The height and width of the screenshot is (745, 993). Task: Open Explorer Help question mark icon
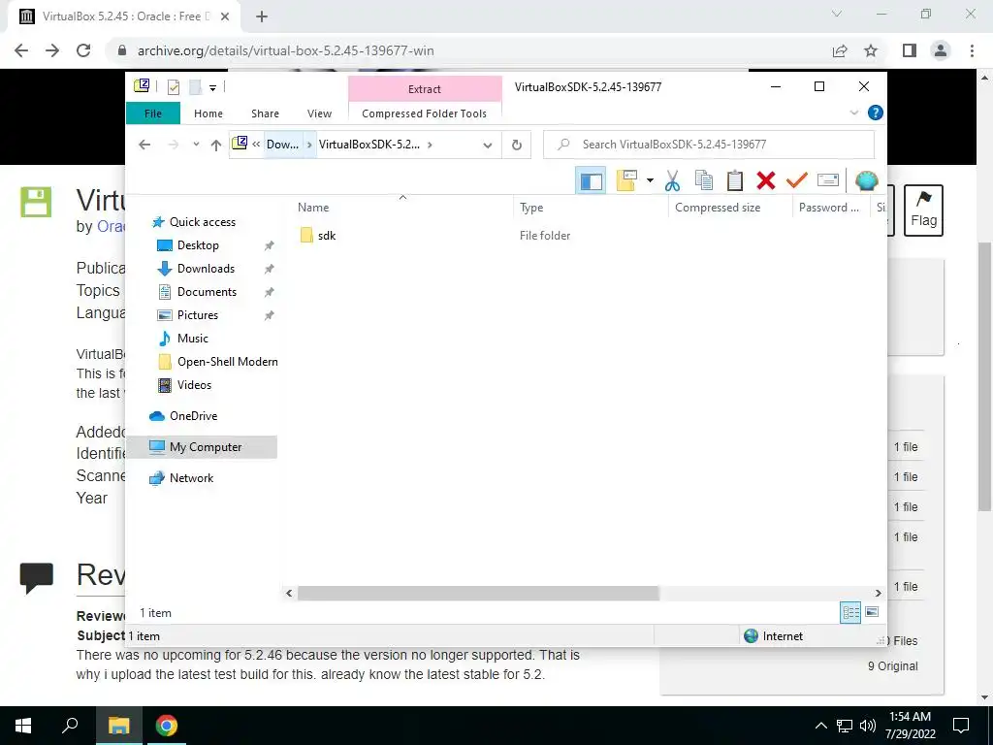[x=876, y=113]
